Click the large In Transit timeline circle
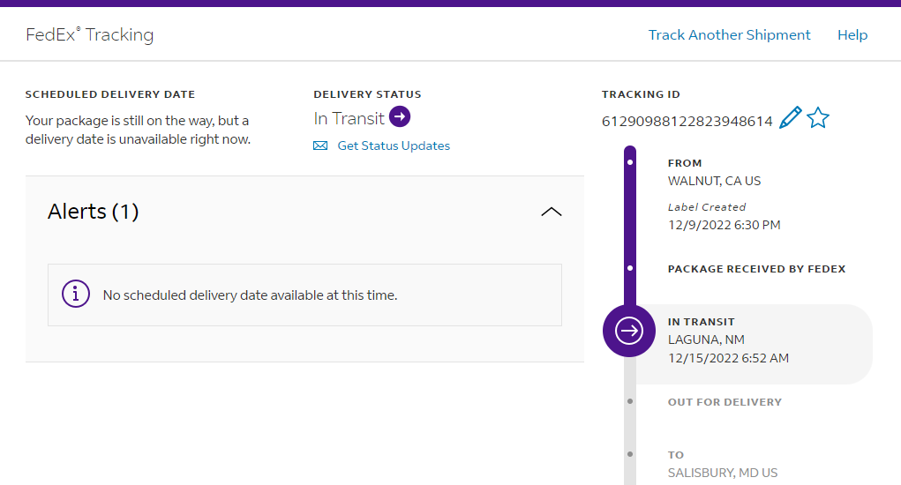The height and width of the screenshot is (485, 901). [629, 331]
